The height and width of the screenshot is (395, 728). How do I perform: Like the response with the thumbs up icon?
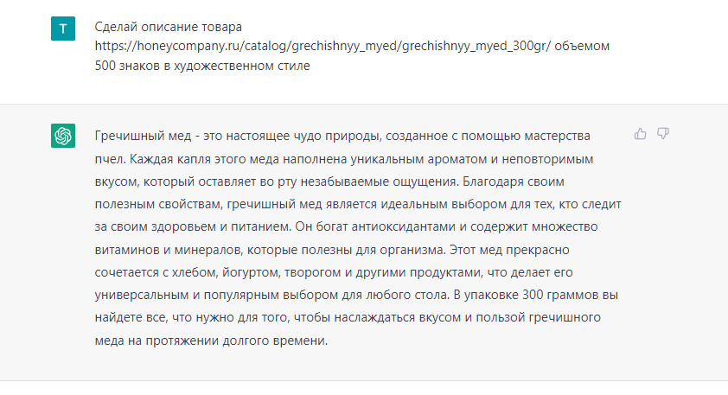[641, 134]
